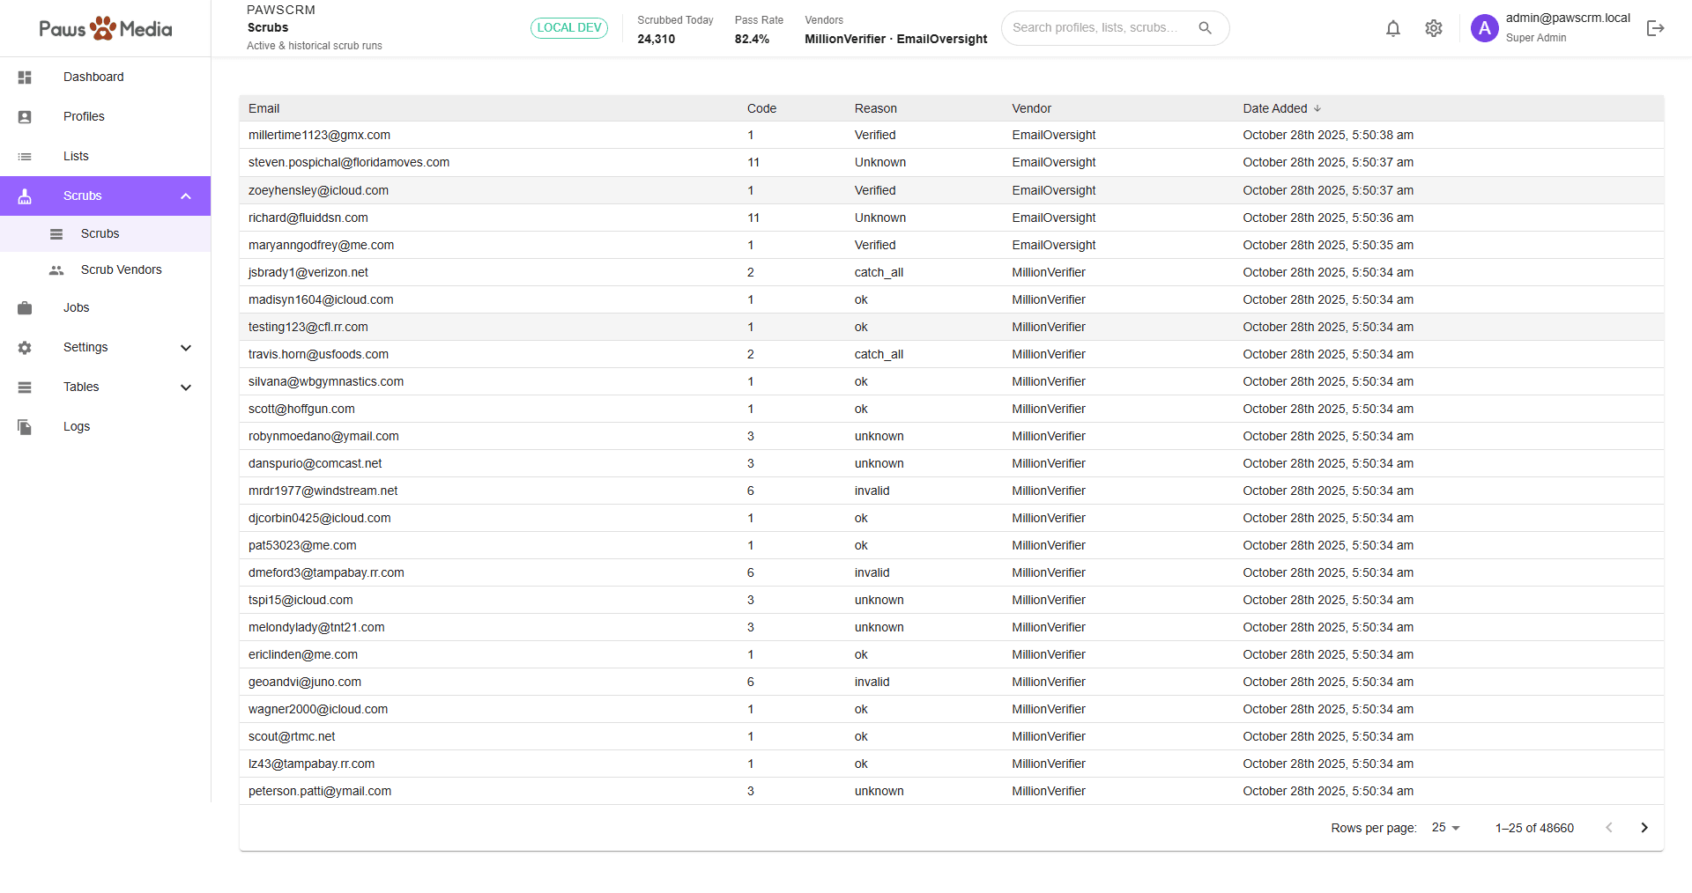Click the Jobs briefcase icon
The height and width of the screenshot is (893, 1692).
[x=25, y=308]
